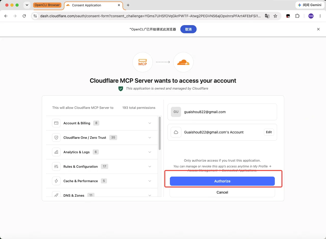The height and width of the screenshot is (239, 326).
Task: Click the Account & Billing count badge 8
Action: tap(96, 123)
